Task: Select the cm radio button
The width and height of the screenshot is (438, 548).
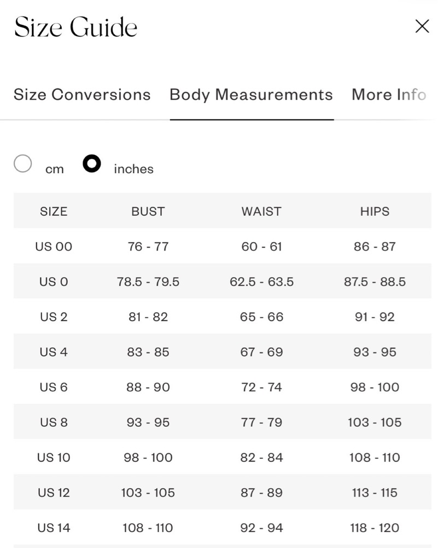Action: [x=22, y=163]
